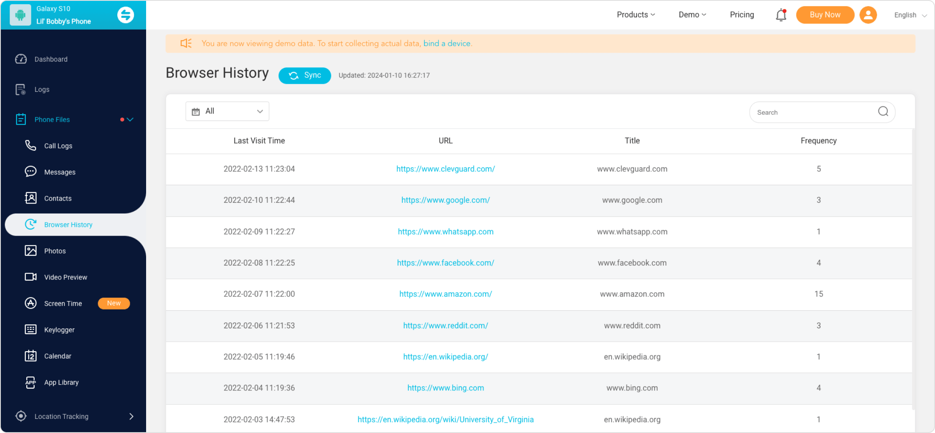Click timestamp 2022-02-13 11:23:04
The width and height of the screenshot is (935, 433).
(259, 169)
